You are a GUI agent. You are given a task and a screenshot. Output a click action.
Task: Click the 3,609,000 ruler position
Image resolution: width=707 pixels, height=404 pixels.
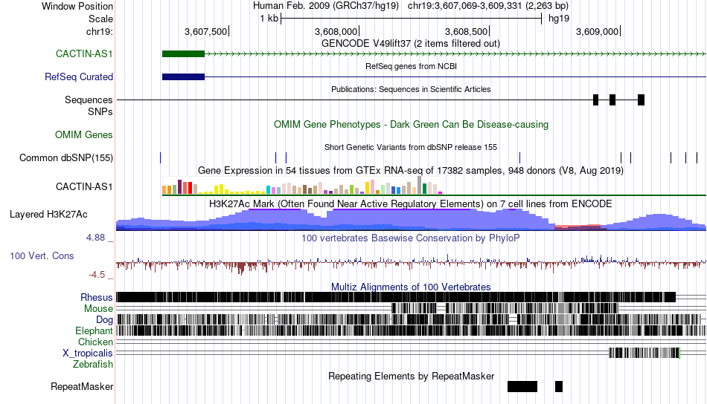(x=598, y=31)
